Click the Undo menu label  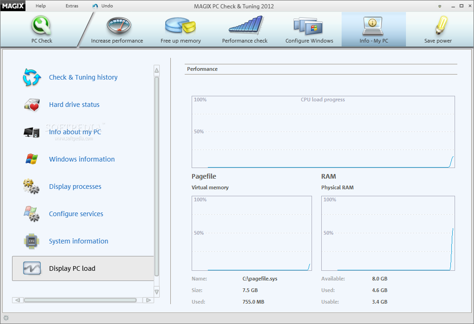[x=107, y=6]
